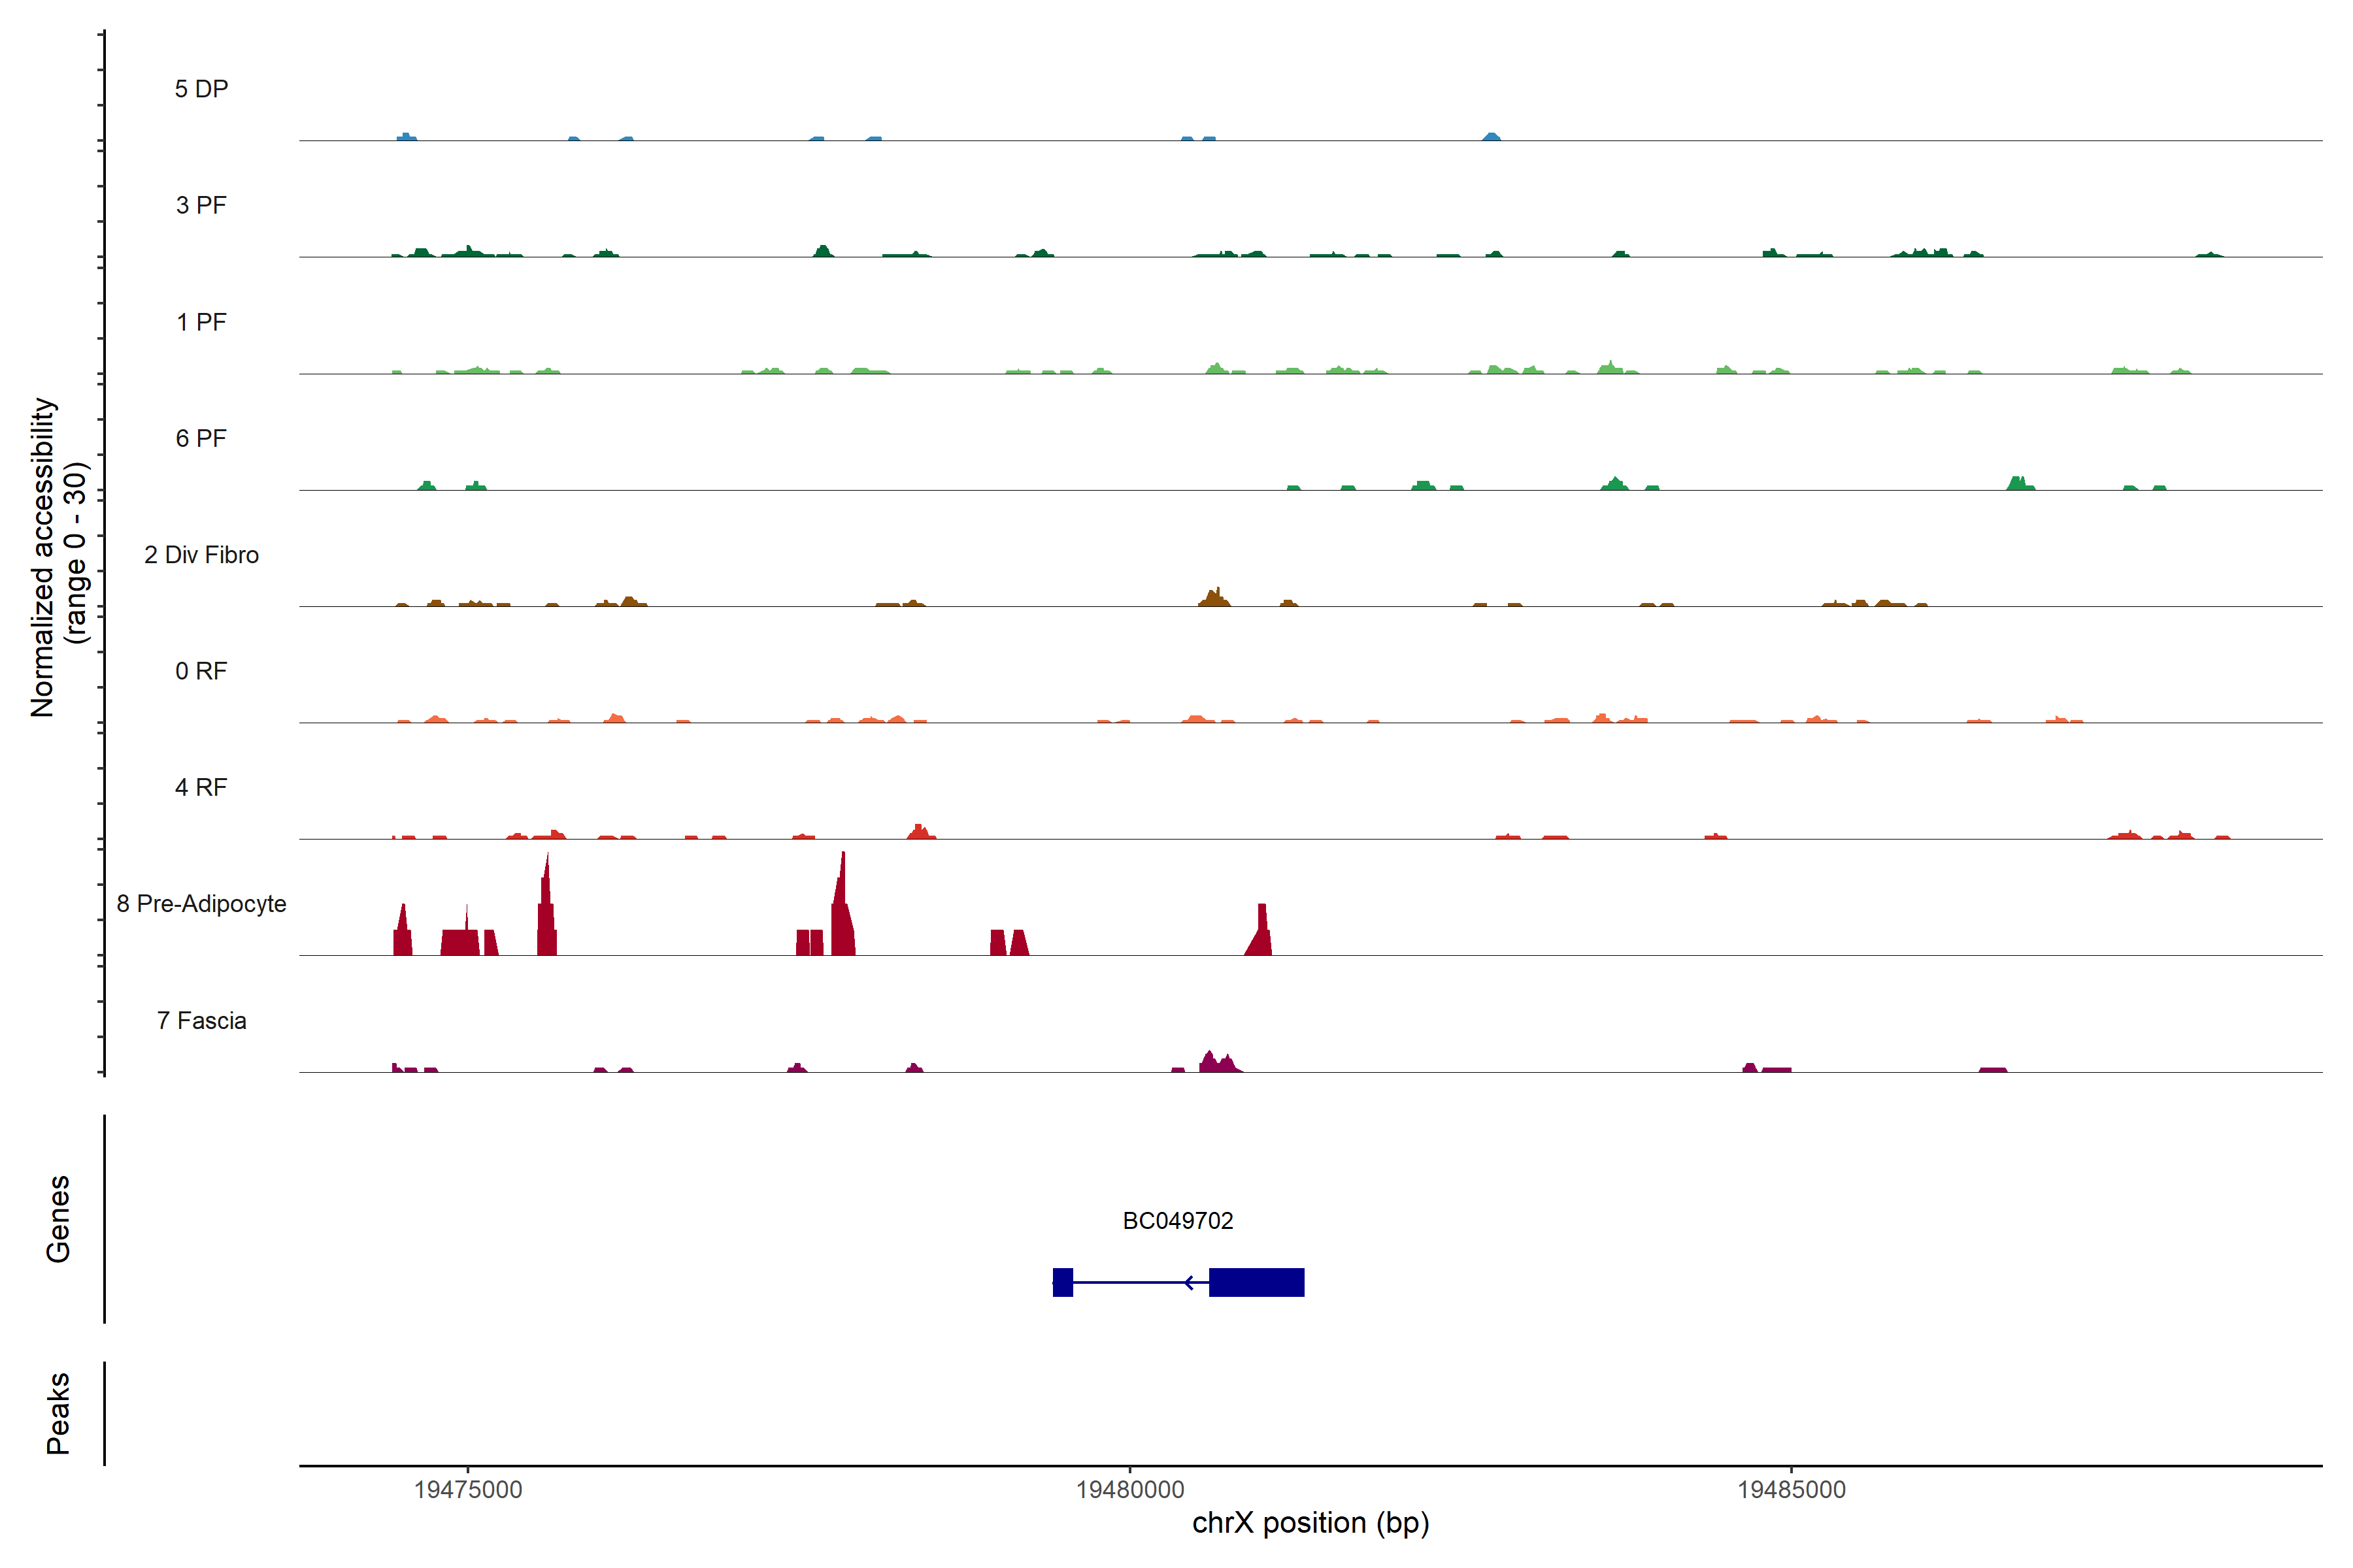2353x1568 pixels.
Task: Click the small left exon of BC049702
Action: coord(1063,1282)
